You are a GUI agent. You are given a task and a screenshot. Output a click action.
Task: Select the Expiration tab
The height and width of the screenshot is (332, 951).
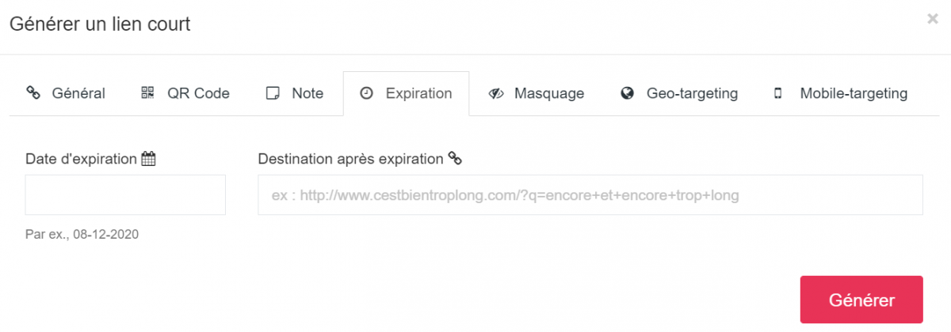406,93
